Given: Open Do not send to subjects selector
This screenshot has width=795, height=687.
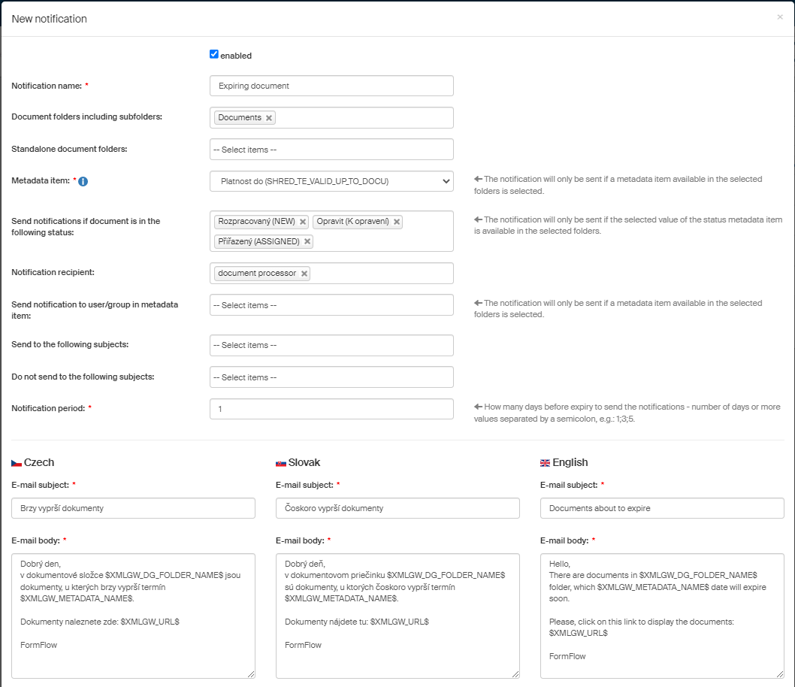Looking at the screenshot, I should [x=331, y=377].
